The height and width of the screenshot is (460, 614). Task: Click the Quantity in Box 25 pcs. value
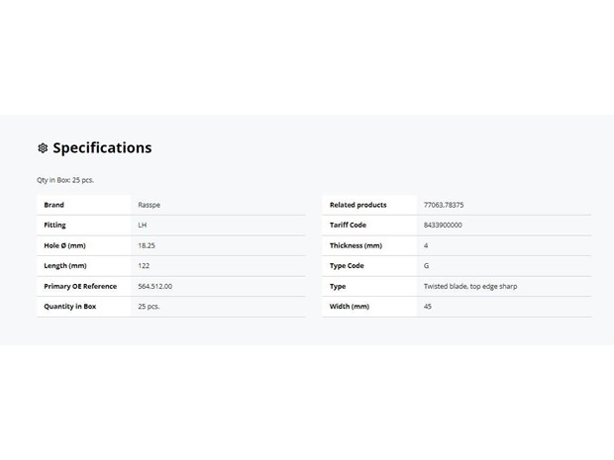149,307
